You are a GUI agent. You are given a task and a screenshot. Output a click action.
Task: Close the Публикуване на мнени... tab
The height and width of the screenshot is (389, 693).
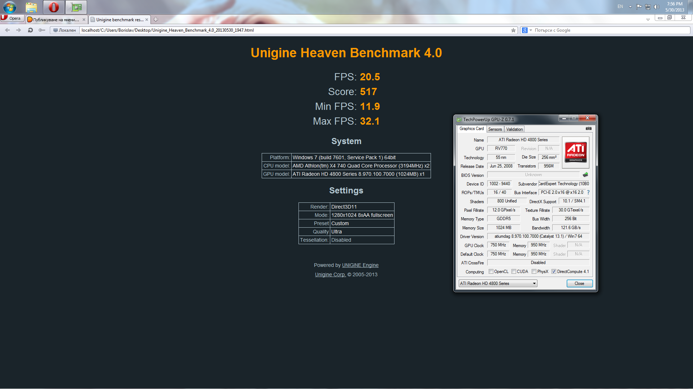84,20
